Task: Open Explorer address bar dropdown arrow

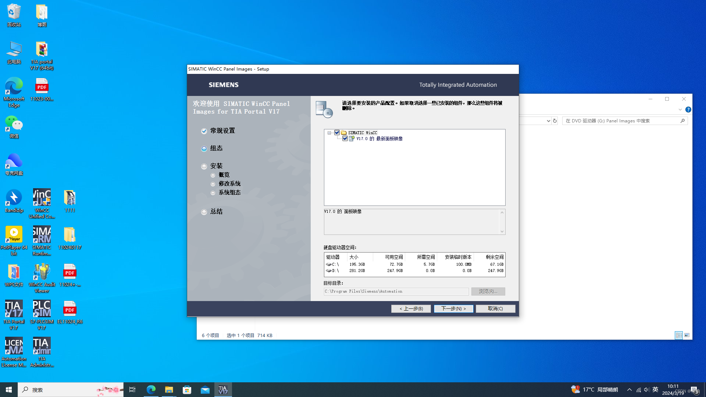Action: (548, 121)
